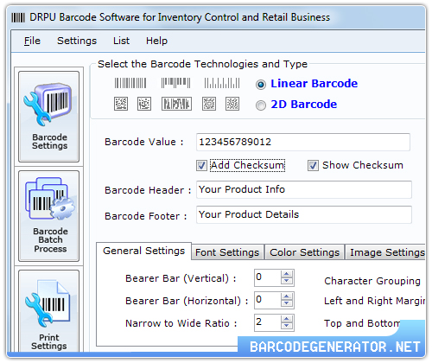432x363 pixels.
Task: Click the middle linear barcode sample icon
Action: click(x=175, y=83)
